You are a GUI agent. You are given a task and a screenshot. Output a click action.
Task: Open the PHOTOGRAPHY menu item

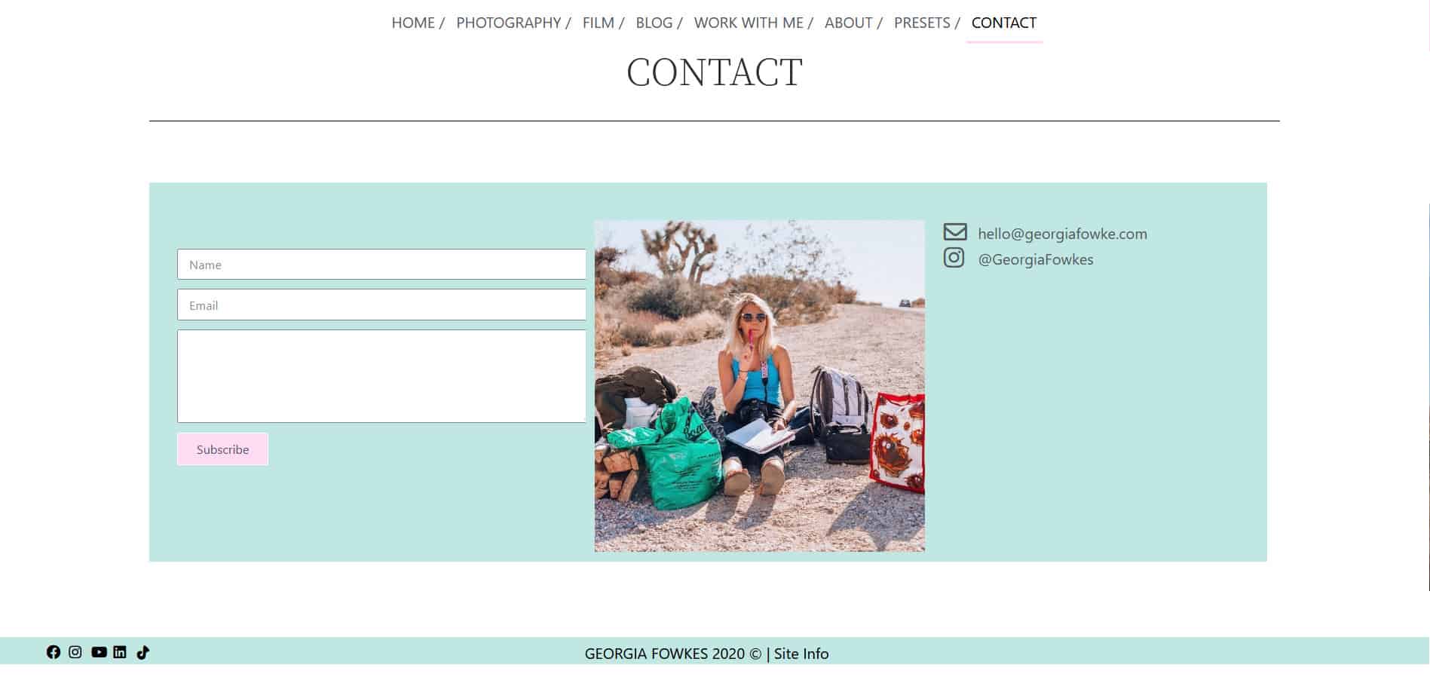tap(509, 23)
